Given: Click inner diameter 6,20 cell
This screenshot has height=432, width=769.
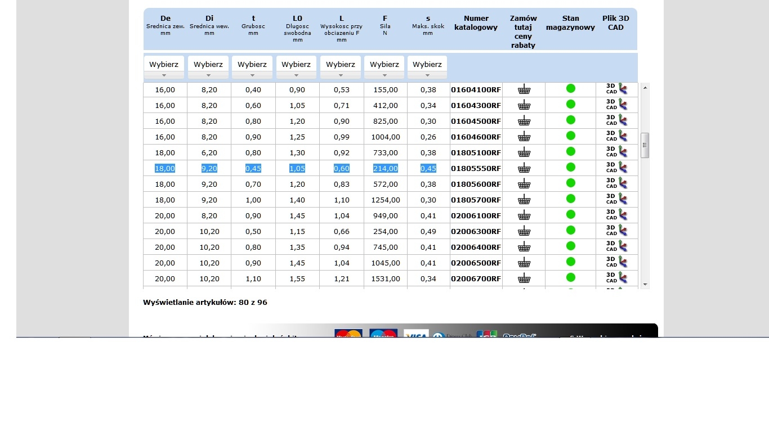Looking at the screenshot, I should coord(209,152).
